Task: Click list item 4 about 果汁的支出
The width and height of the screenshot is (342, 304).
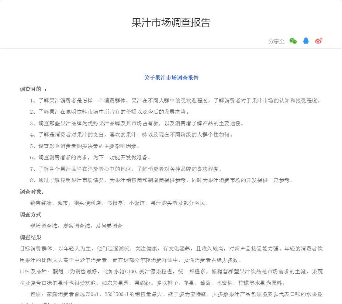Action: click(x=132, y=135)
